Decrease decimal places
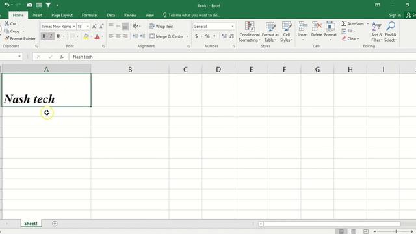The image size is (416, 234). point(231,36)
